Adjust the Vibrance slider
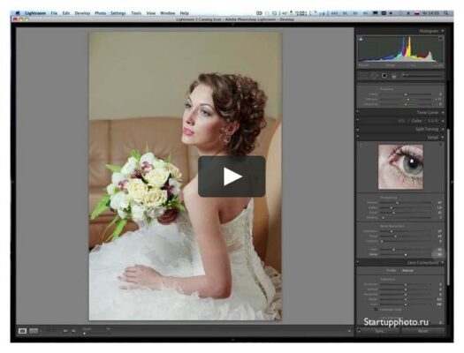This screenshot has width=464, height=353. pos(406,100)
